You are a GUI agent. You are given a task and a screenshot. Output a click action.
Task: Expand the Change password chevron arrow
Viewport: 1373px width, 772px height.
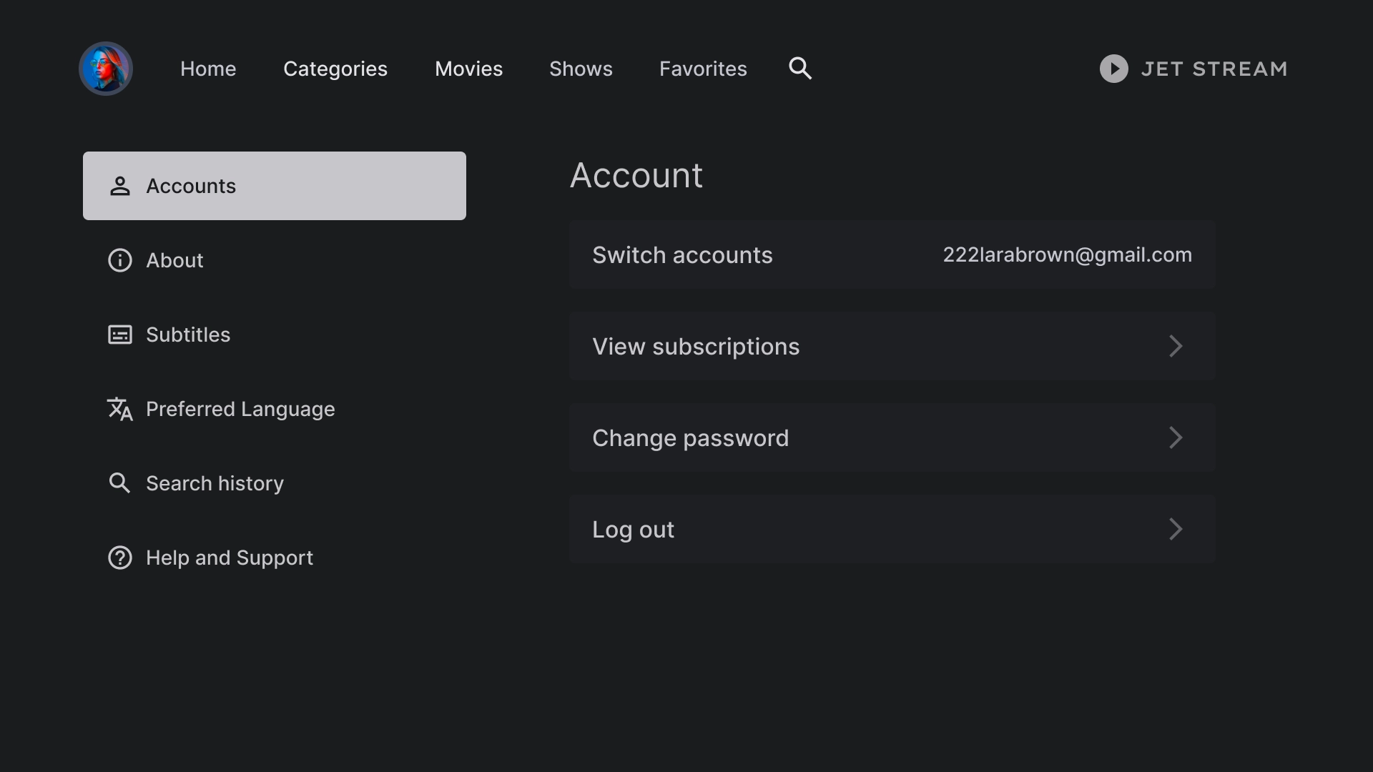(x=1176, y=437)
